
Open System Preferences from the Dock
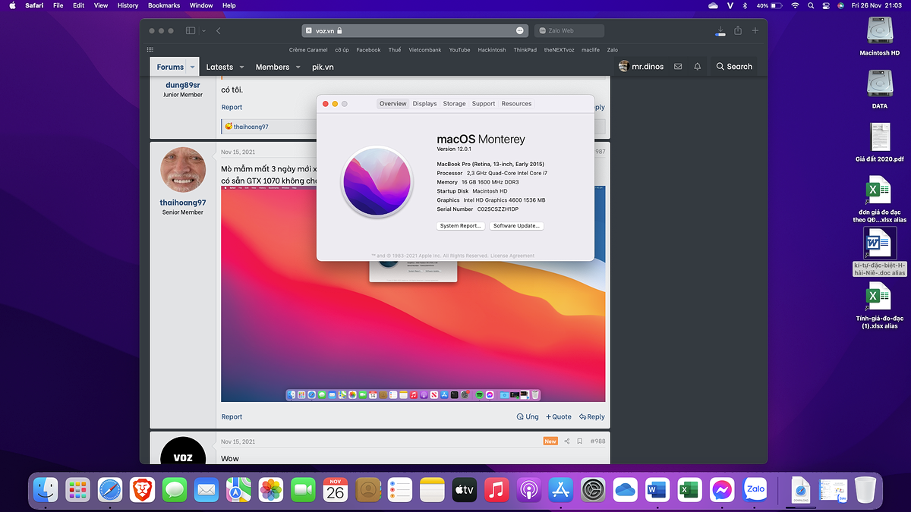(x=593, y=491)
